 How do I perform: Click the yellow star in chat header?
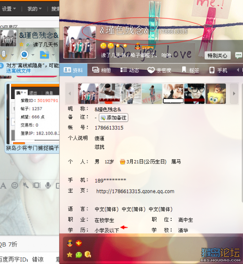tap(21, 44)
